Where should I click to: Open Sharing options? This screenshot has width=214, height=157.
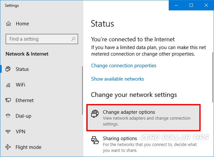pos(120,139)
